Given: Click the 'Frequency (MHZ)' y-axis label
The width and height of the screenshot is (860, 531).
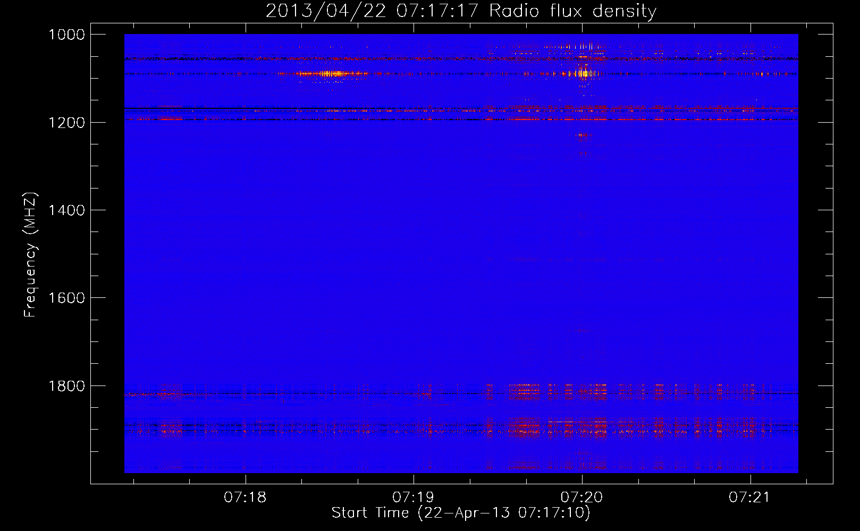Looking at the screenshot, I should (30, 255).
